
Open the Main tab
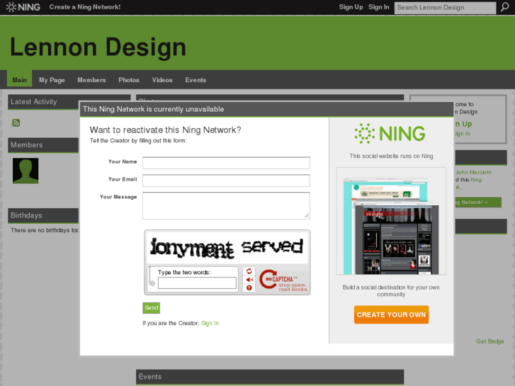20,80
